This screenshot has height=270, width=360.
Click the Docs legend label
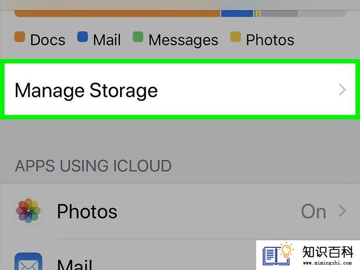coord(48,40)
